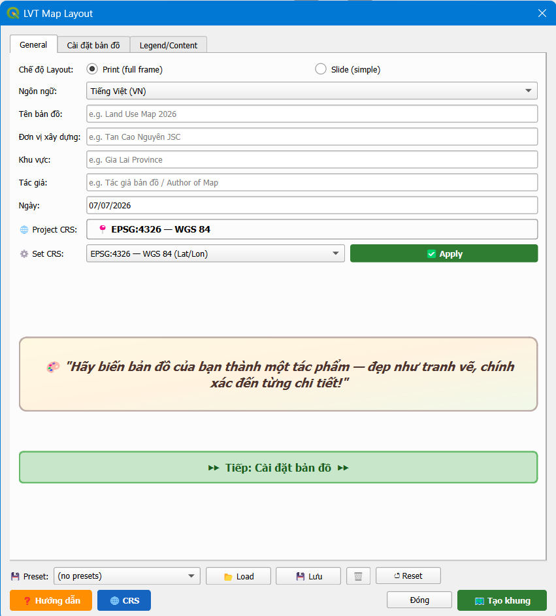Open the Preset dropdown list

[x=127, y=576]
